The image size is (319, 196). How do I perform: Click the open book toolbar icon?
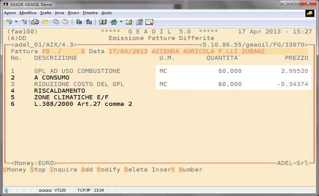coord(103,22)
